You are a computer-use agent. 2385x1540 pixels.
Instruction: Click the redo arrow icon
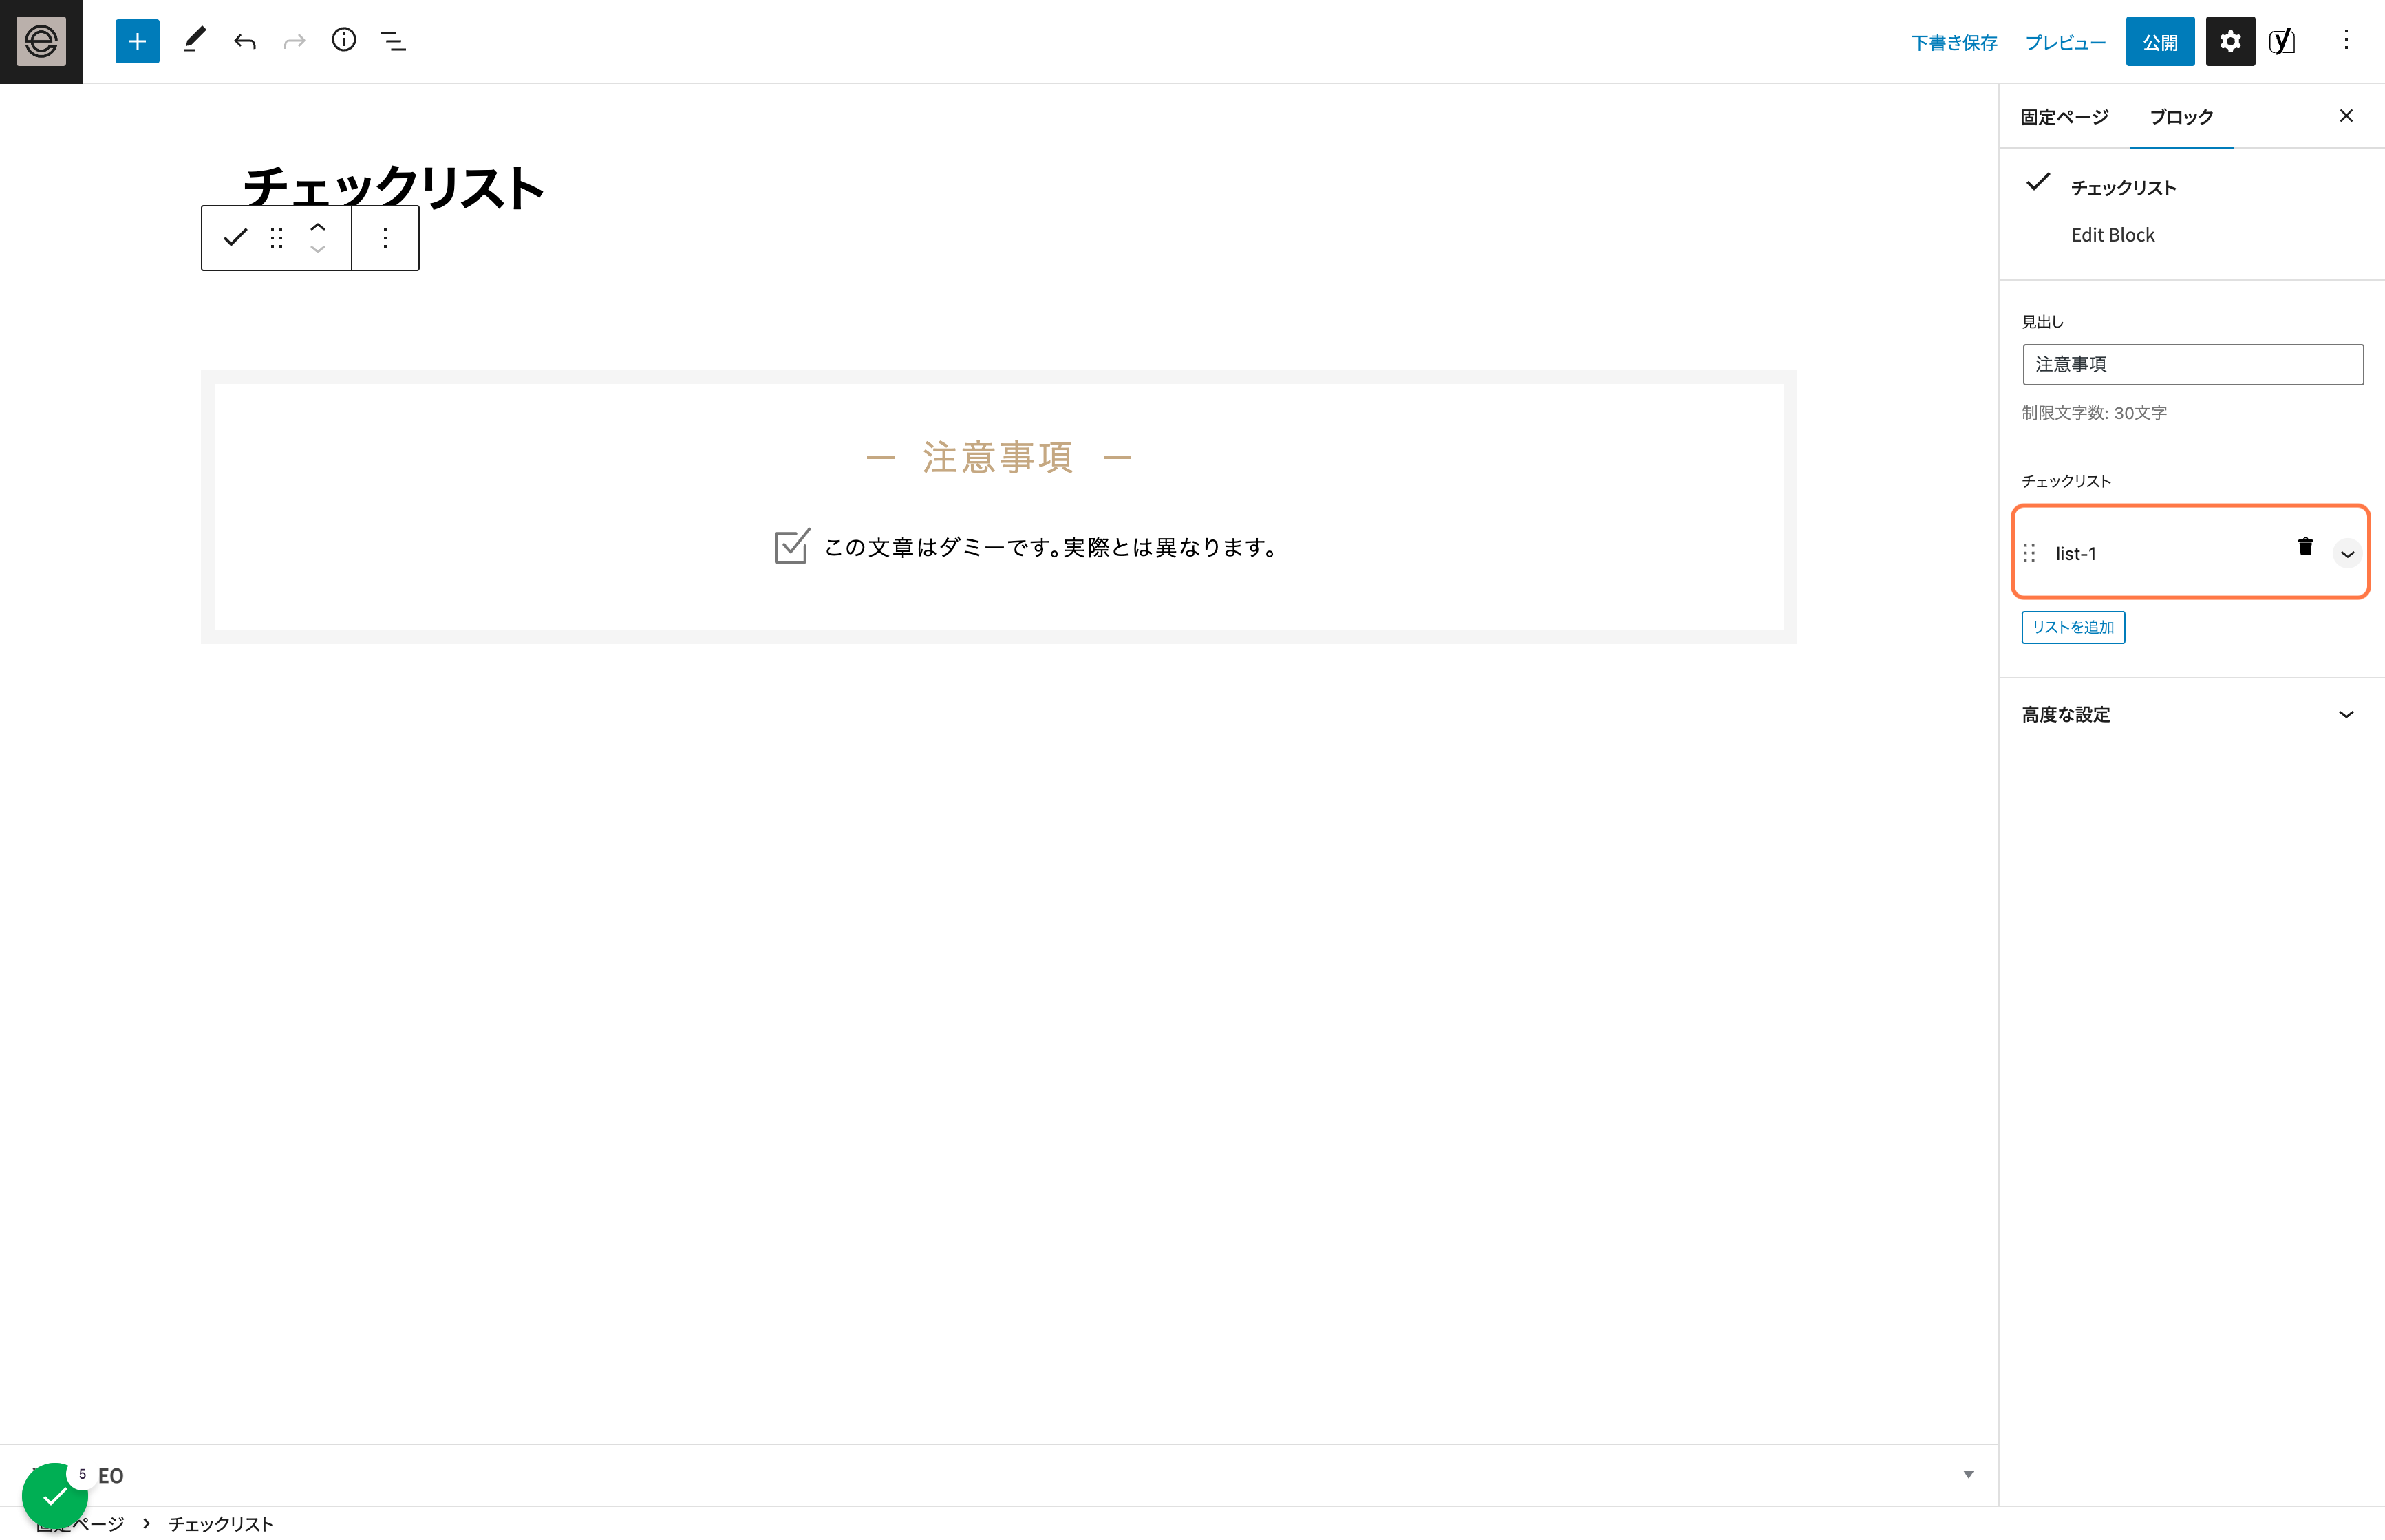click(294, 41)
